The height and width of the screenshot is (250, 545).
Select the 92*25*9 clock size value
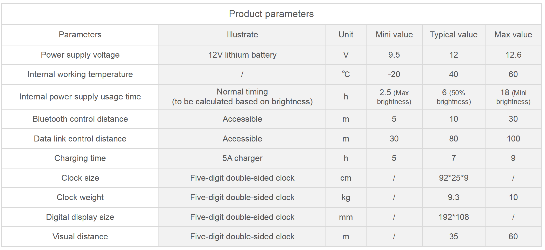[x=454, y=178]
